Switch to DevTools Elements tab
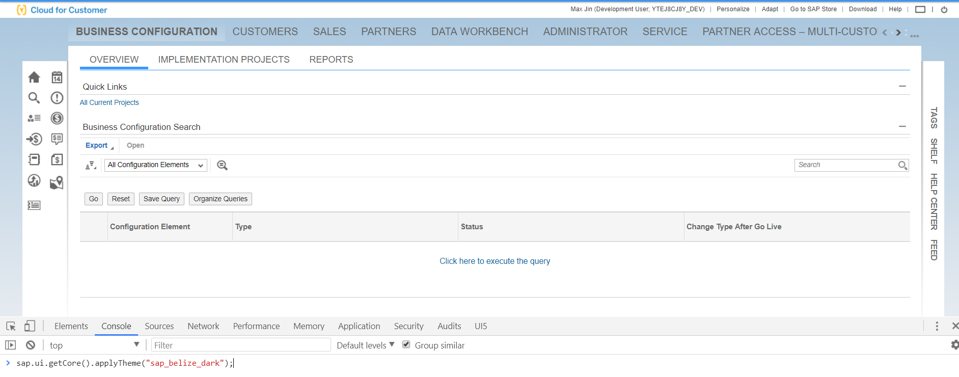This screenshot has height=377, width=959. tap(71, 326)
